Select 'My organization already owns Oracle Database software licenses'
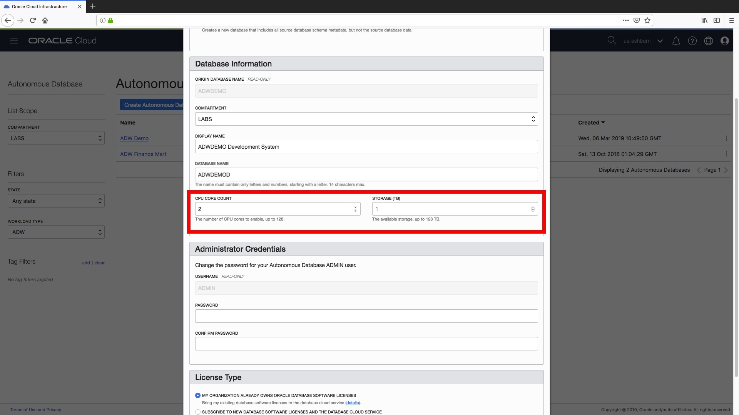This screenshot has height=415, width=739. (198, 395)
